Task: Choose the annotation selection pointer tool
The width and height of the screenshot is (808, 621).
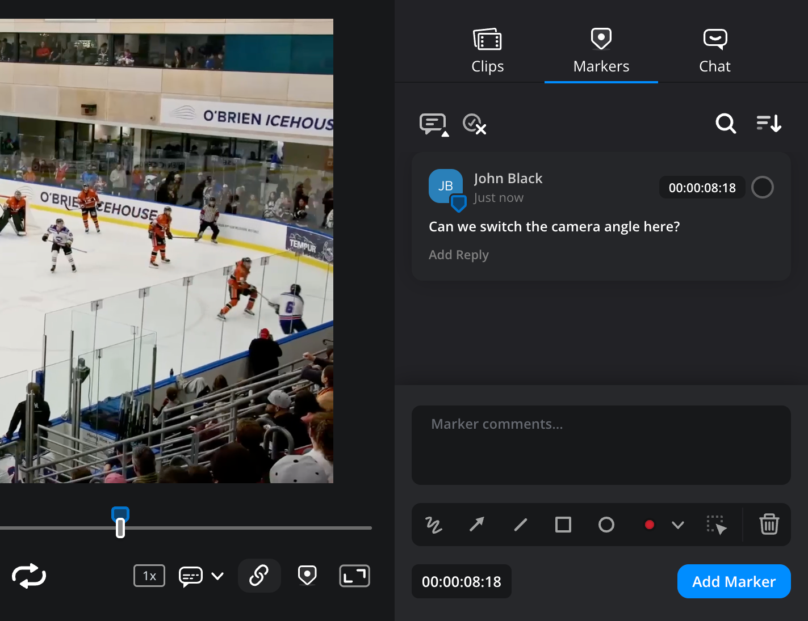Action: [716, 525]
